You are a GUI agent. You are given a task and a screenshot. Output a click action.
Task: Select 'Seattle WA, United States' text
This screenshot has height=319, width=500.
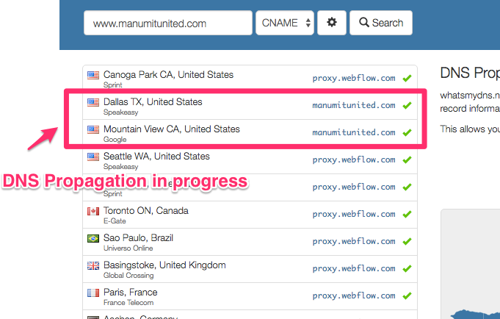(x=156, y=156)
